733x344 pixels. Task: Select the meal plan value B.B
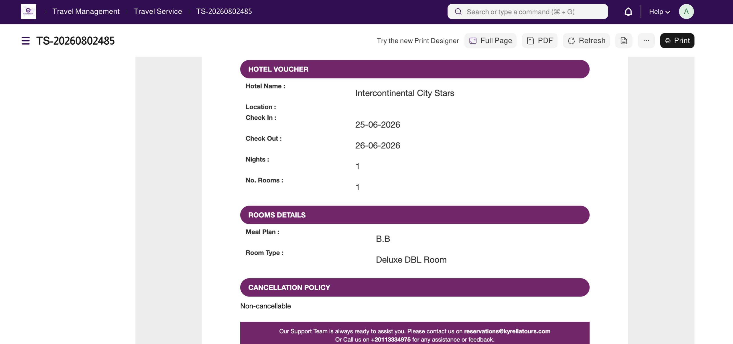[383, 239]
